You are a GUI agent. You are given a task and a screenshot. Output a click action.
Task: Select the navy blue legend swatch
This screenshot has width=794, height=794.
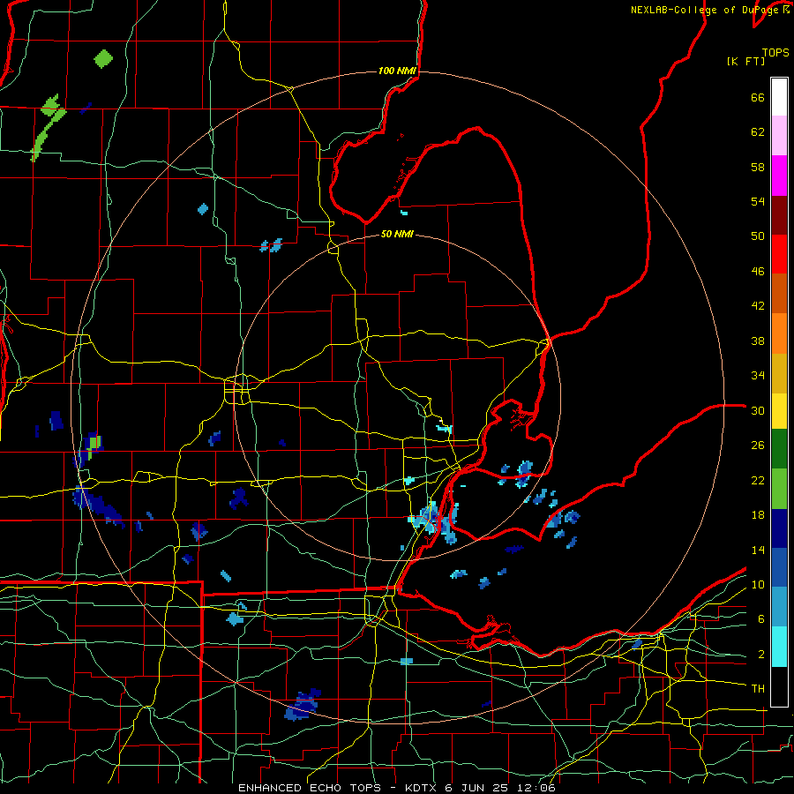[779, 528]
